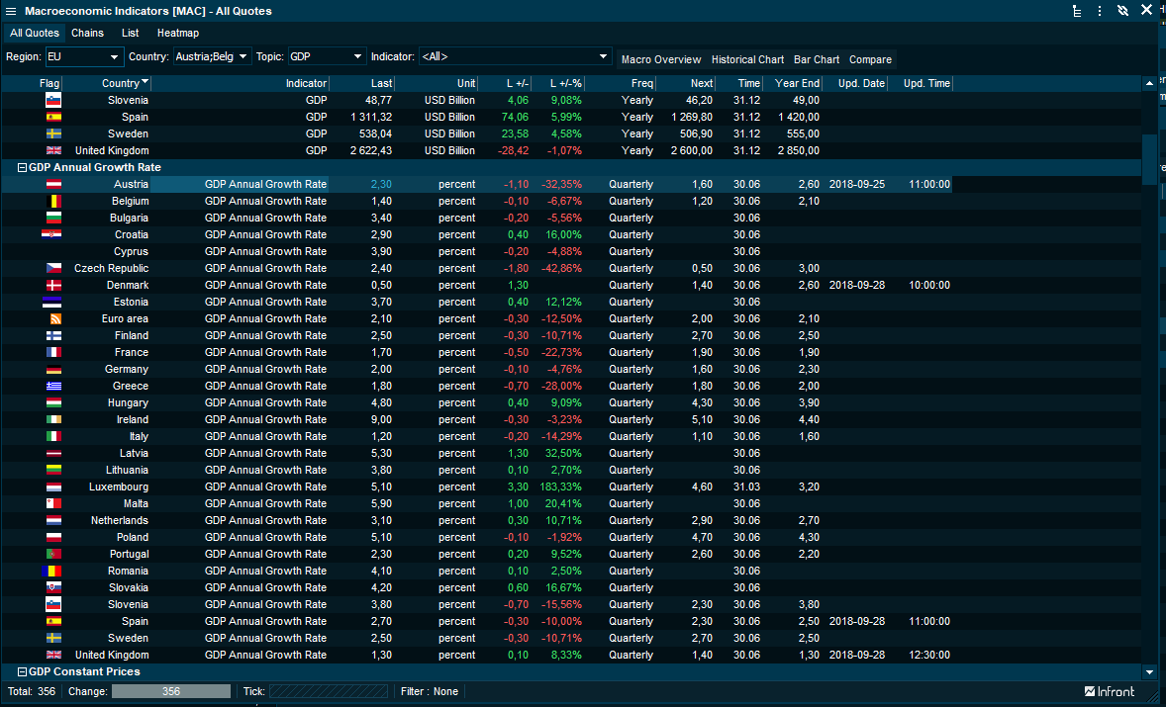Screen dimensions: 1166x707
Task: Click the Croatia flag icon
Action: click(52, 234)
